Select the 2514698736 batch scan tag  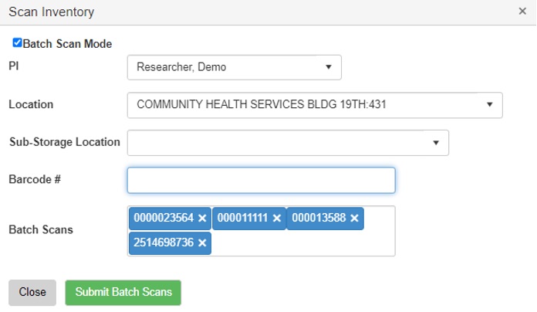[163, 243]
